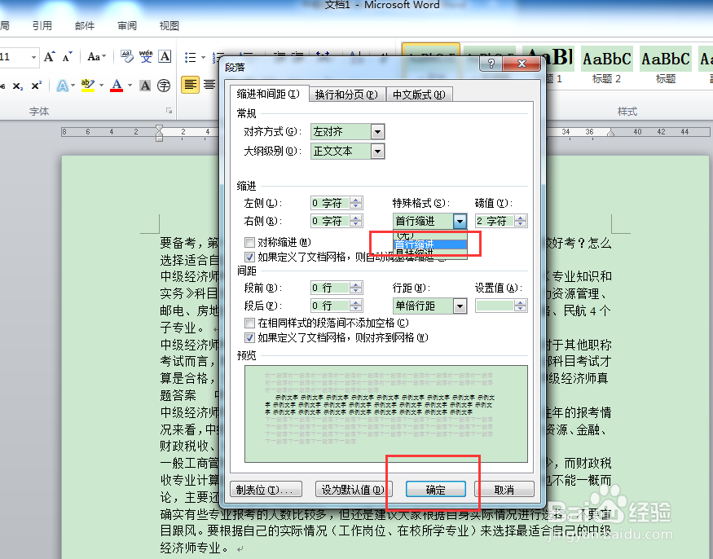713x559 pixels.
Task: Open the 审阅 ribbon tab
Action: [127, 26]
